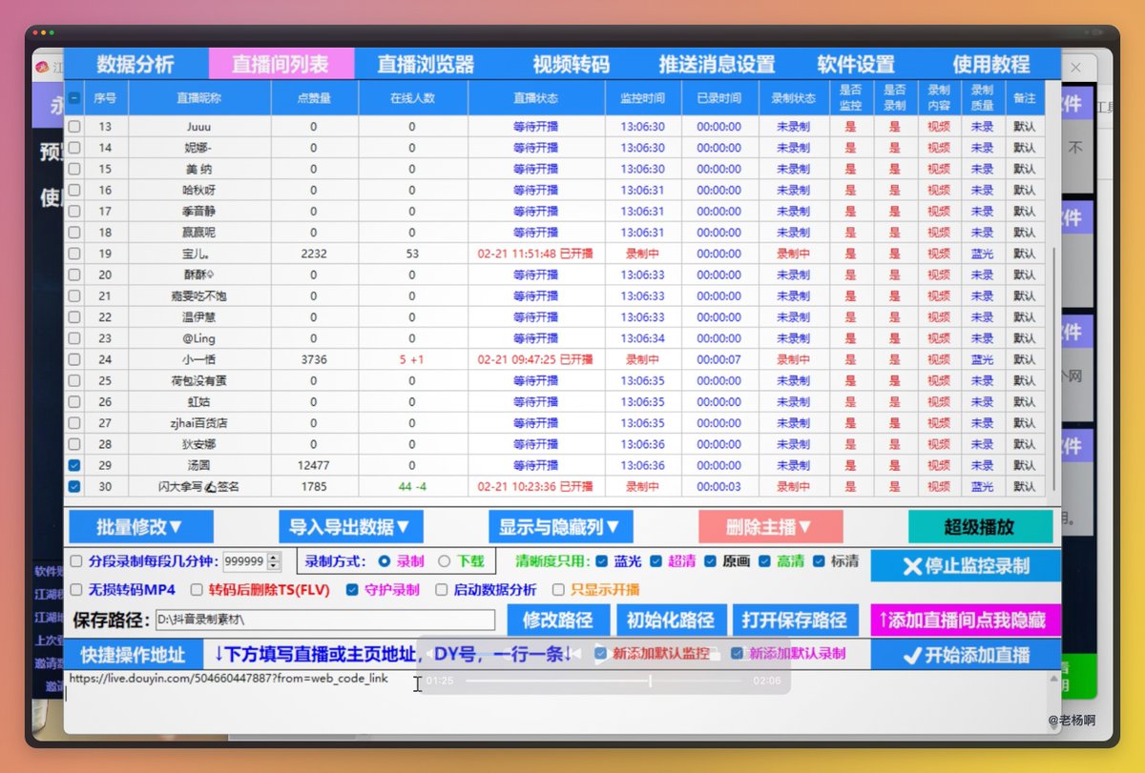This screenshot has width=1145, height=773.
Task: Open the 使用教程 tab
Action: tap(991, 65)
